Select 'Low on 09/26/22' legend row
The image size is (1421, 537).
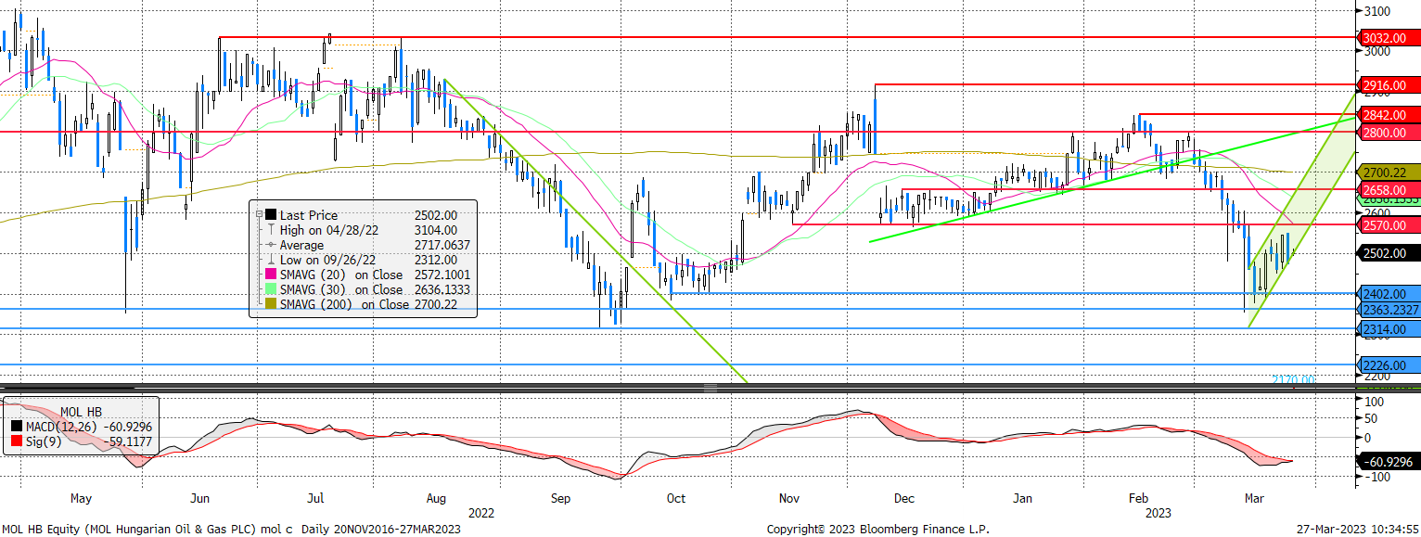(327, 260)
